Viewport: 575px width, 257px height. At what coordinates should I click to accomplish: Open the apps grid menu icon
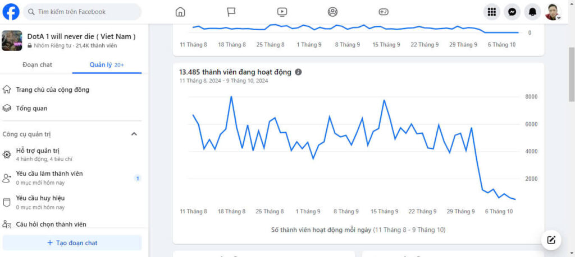pyautogui.click(x=492, y=12)
